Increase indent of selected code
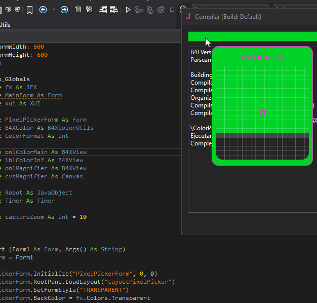This screenshot has height=303, width=317. [114, 10]
